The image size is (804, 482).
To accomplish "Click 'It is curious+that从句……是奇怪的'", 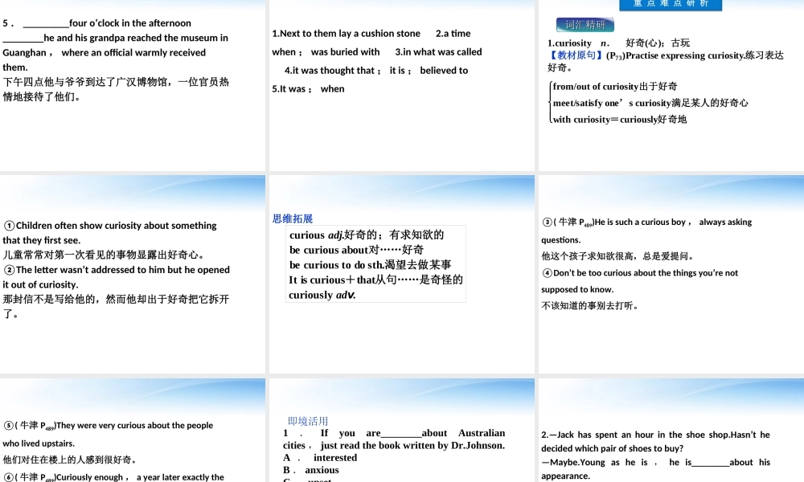I will point(375,280).
